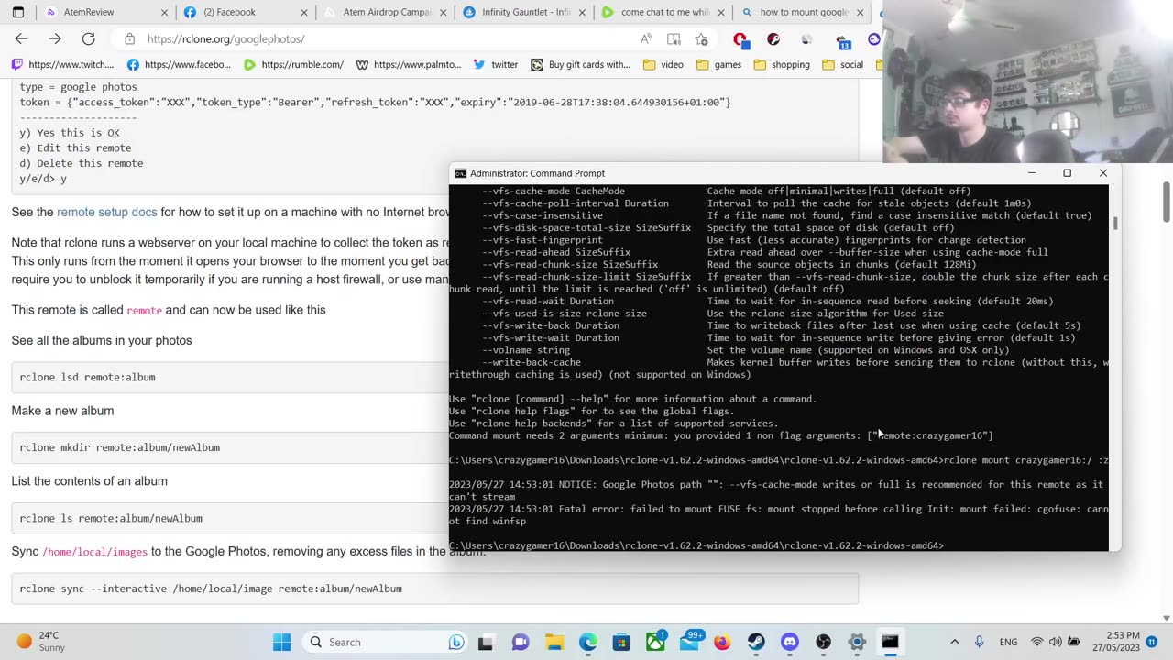Open Mail app with 99+ badge
Screen dimensions: 1173x660
[x=689, y=642]
